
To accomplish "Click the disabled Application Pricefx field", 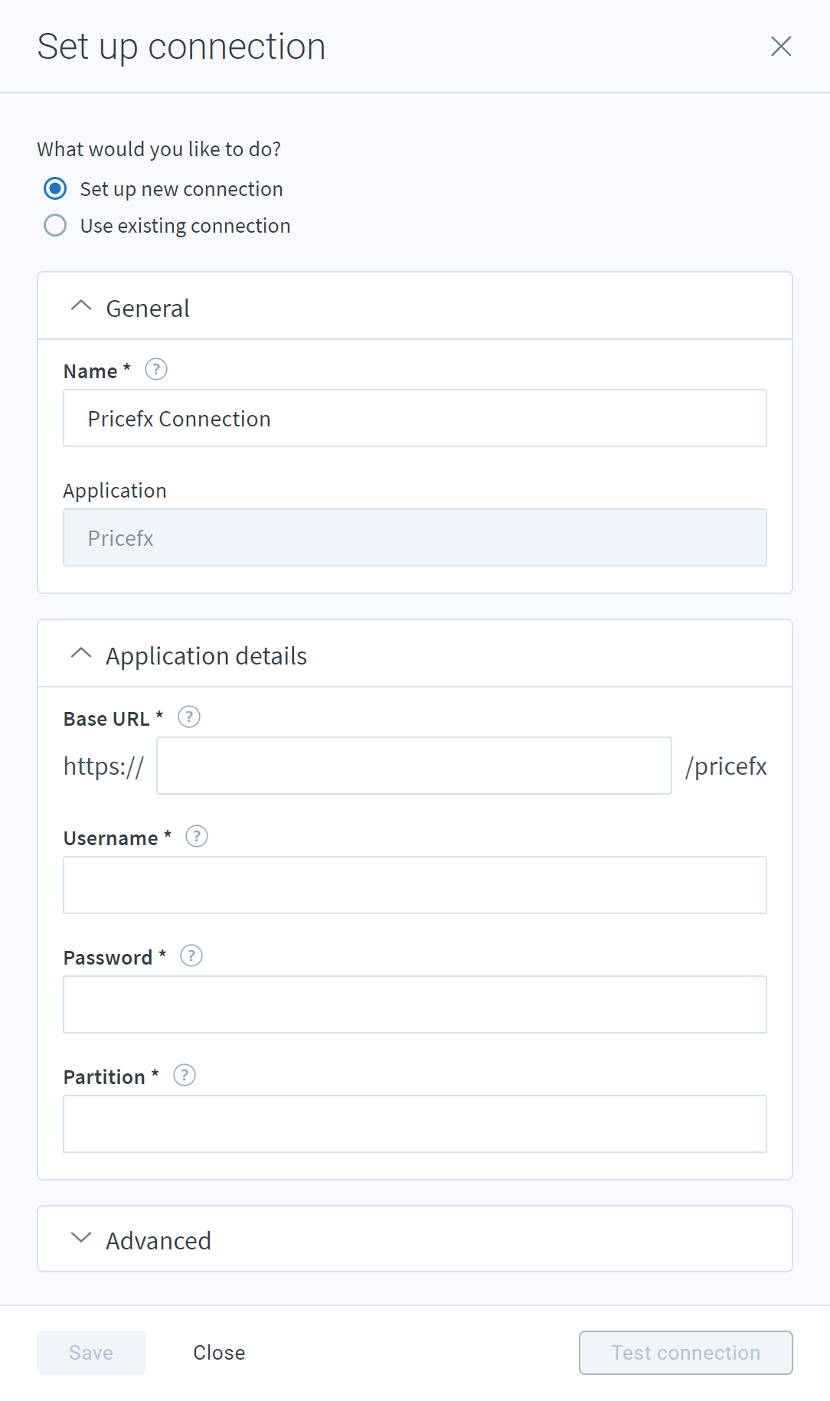I will (415, 537).
